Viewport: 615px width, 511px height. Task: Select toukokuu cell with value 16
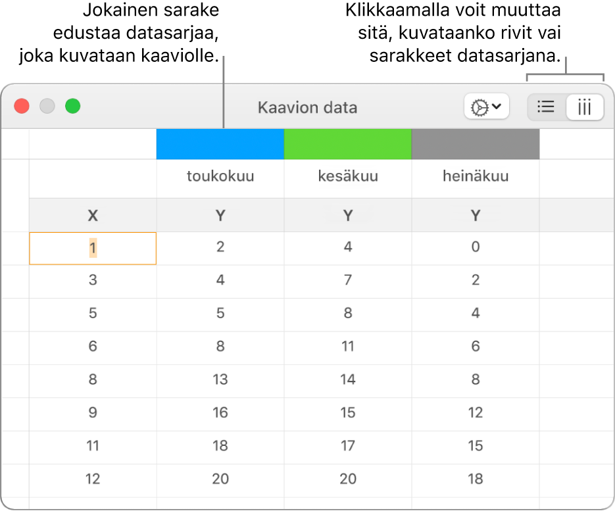tap(220, 414)
